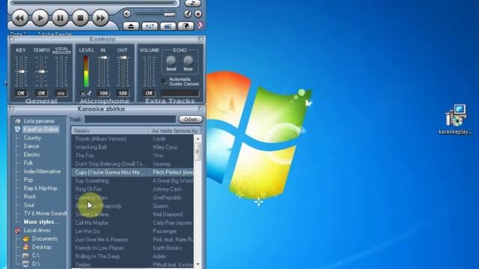Select the Folk style
Image resolution: width=479 pixels, height=269 pixels.
pos(28,163)
